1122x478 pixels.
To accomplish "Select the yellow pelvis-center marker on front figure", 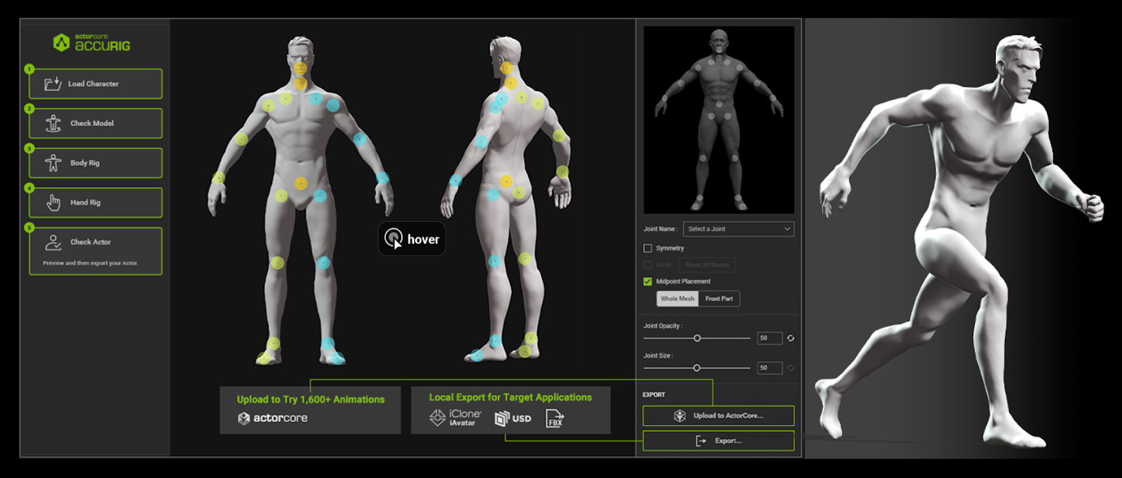I will pyautogui.click(x=301, y=184).
